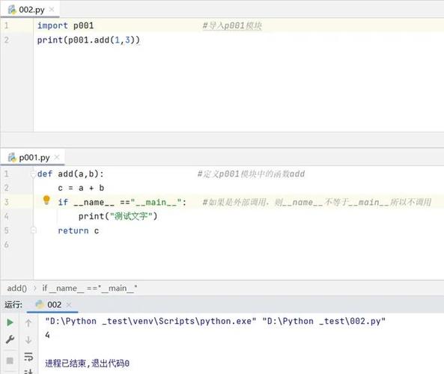The width and height of the screenshot is (444, 374).
Task: Open run settings wrench icon
Action: tap(10, 339)
